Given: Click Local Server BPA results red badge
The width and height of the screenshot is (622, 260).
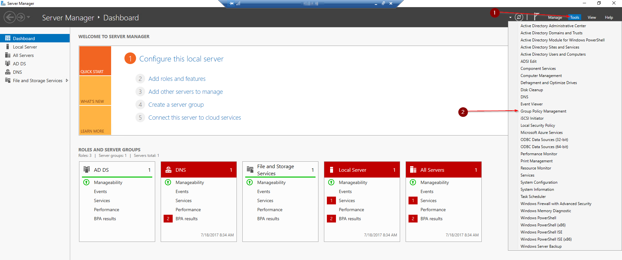Looking at the screenshot, I should 331,219.
